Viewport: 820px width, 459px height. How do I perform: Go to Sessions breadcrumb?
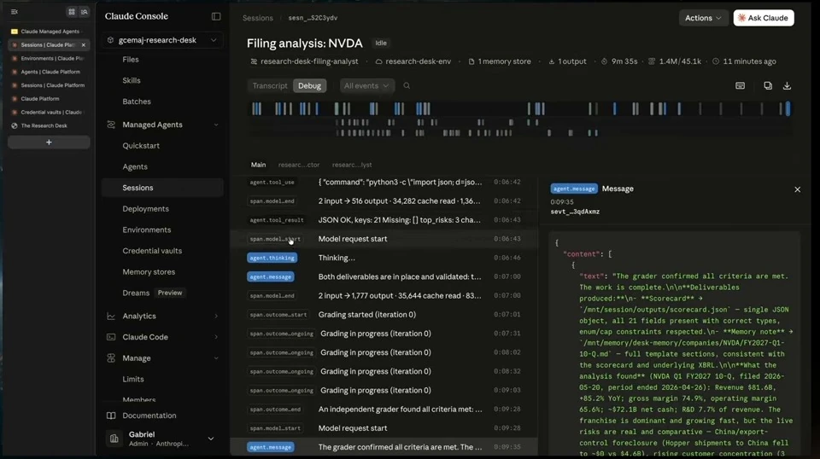[x=258, y=18]
